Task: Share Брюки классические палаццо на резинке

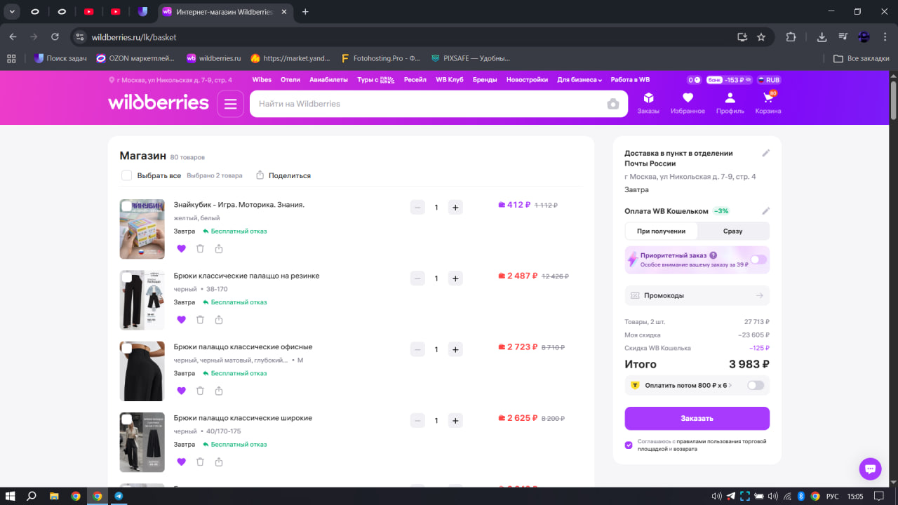Action: coord(219,320)
